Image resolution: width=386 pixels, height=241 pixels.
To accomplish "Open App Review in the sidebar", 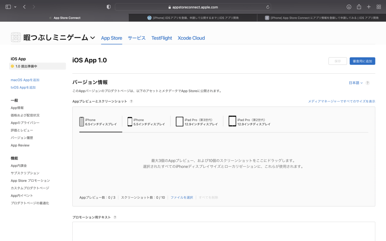I will coord(20,145).
